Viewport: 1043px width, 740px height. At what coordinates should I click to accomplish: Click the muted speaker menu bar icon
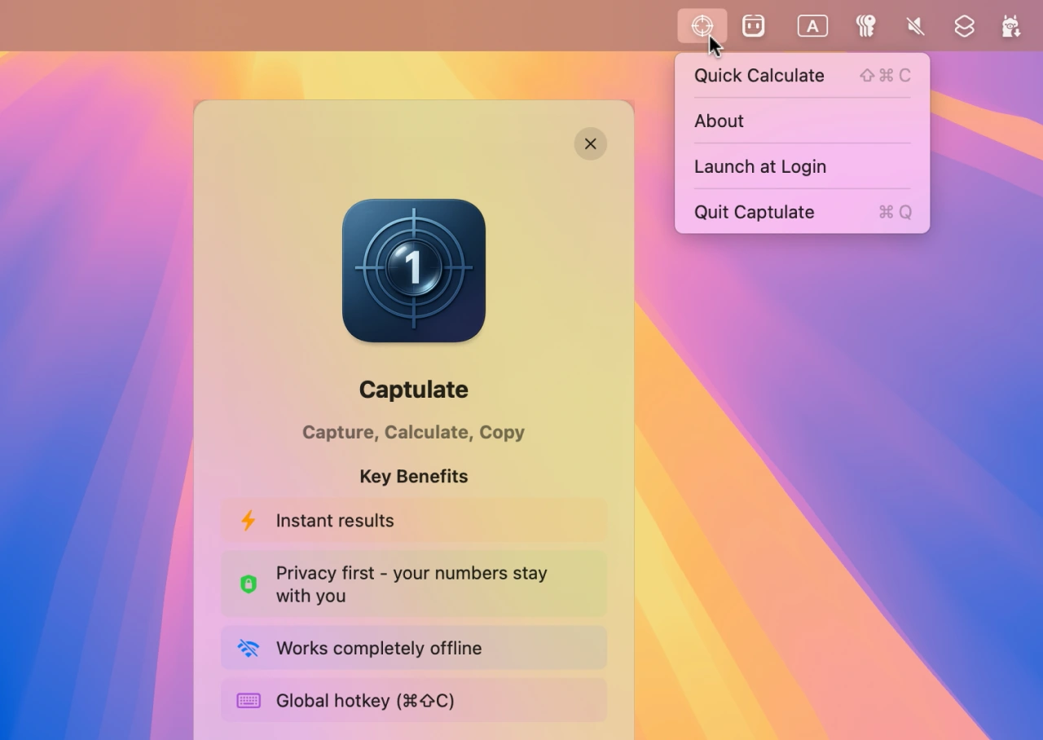(914, 25)
